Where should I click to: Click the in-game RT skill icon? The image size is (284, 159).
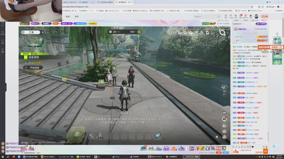click(x=224, y=95)
